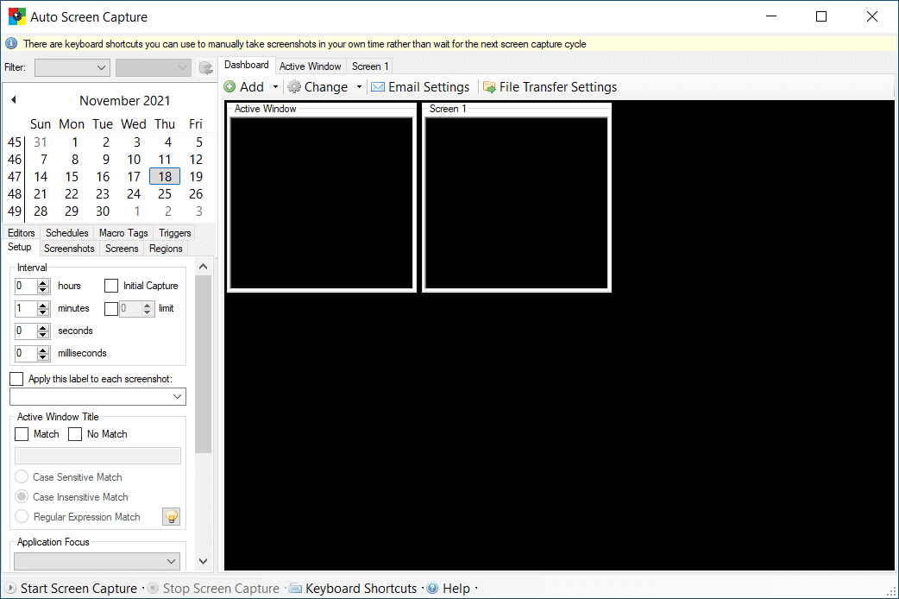Enable the Initial Capture checkbox
The width and height of the screenshot is (899, 599).
pyautogui.click(x=111, y=286)
